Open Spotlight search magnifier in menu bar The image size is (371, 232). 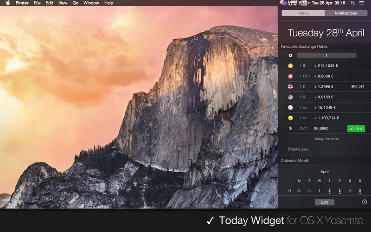click(352, 3)
